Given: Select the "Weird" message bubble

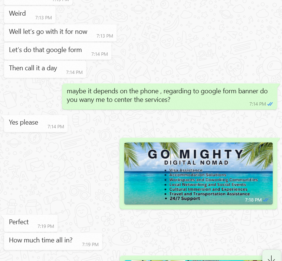Looking at the screenshot, I should coord(30,14).
